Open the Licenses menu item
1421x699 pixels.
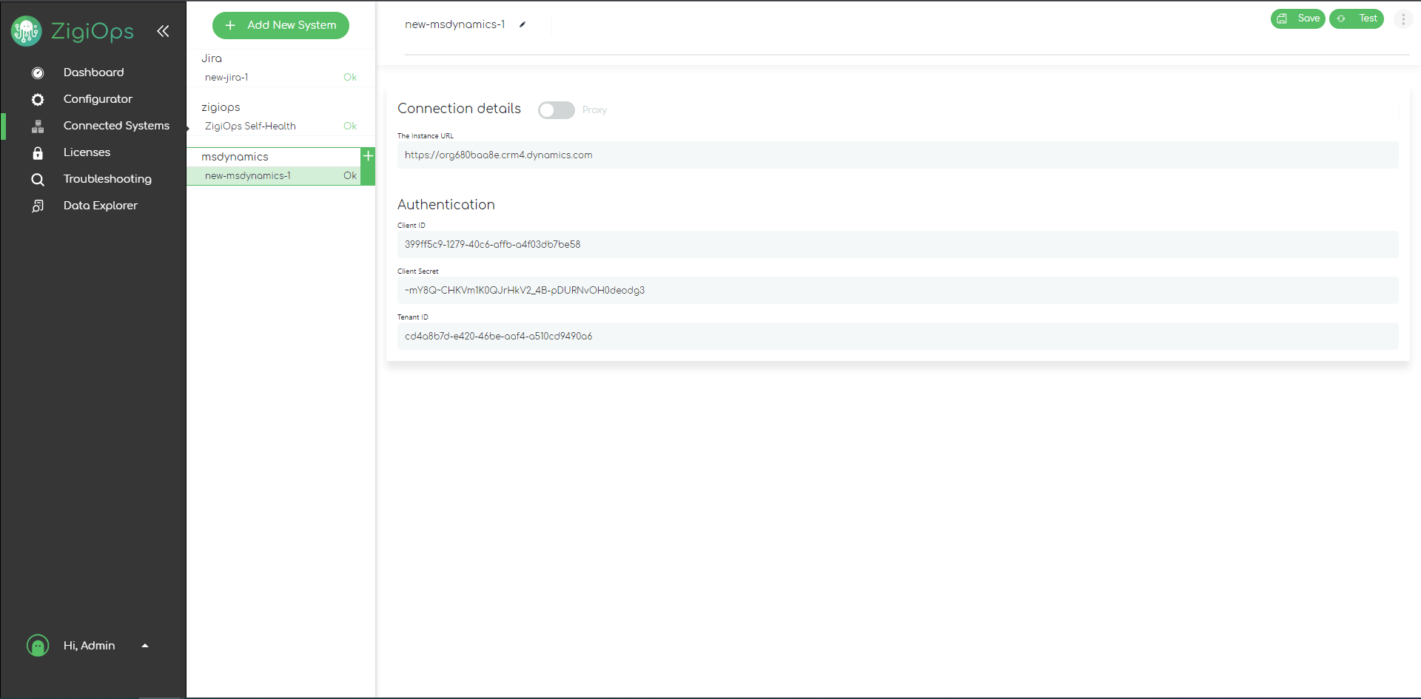click(x=87, y=152)
